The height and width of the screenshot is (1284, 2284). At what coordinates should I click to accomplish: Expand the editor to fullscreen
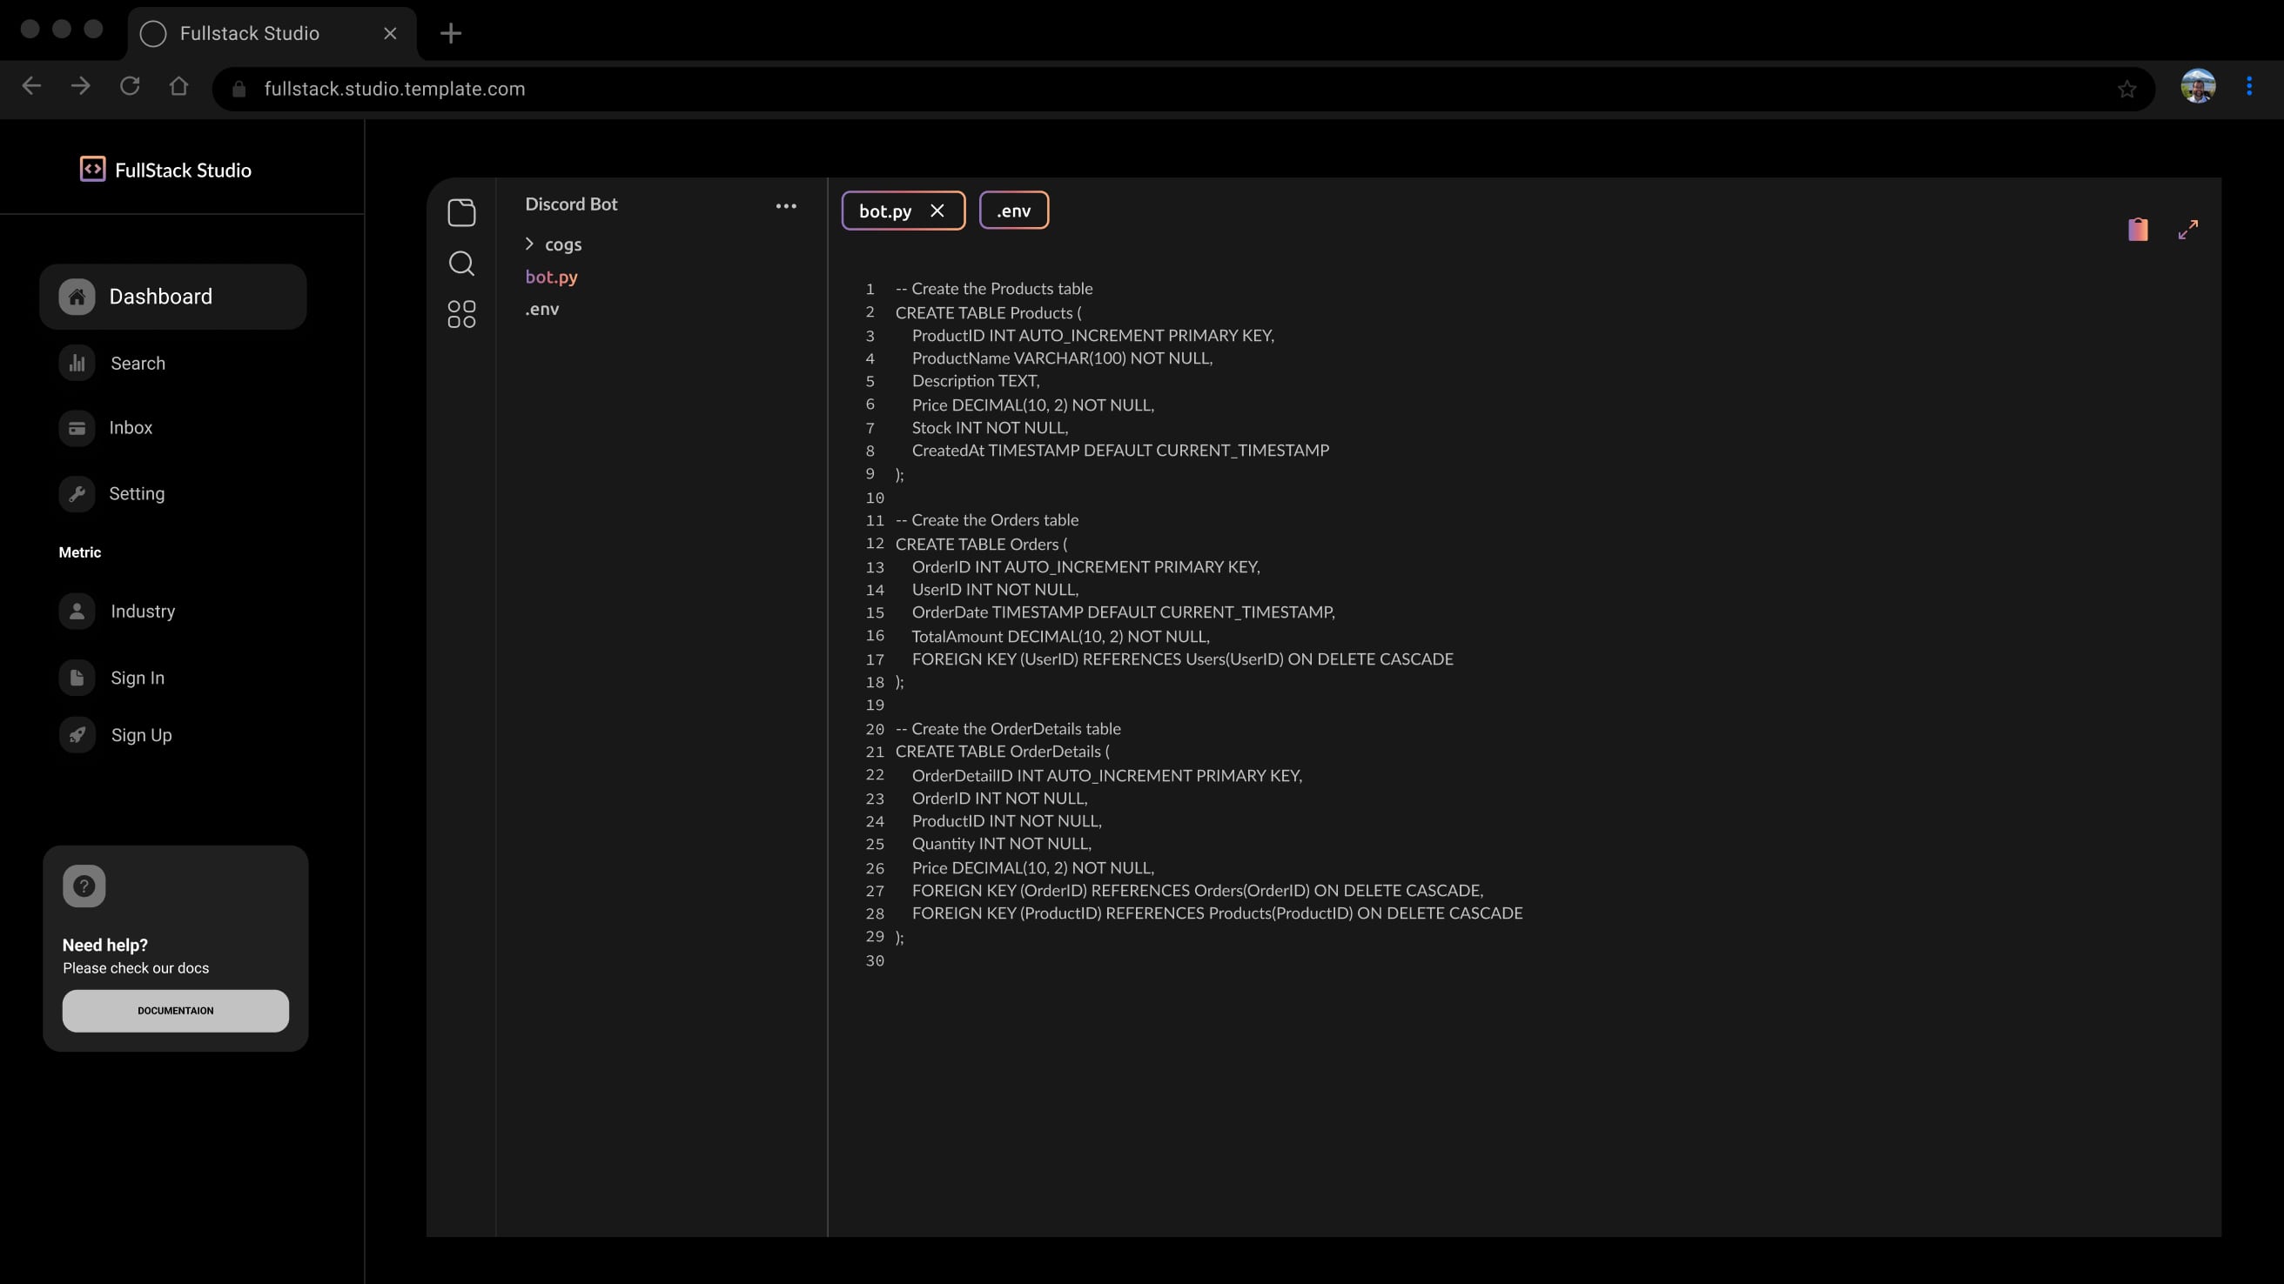point(2187,230)
